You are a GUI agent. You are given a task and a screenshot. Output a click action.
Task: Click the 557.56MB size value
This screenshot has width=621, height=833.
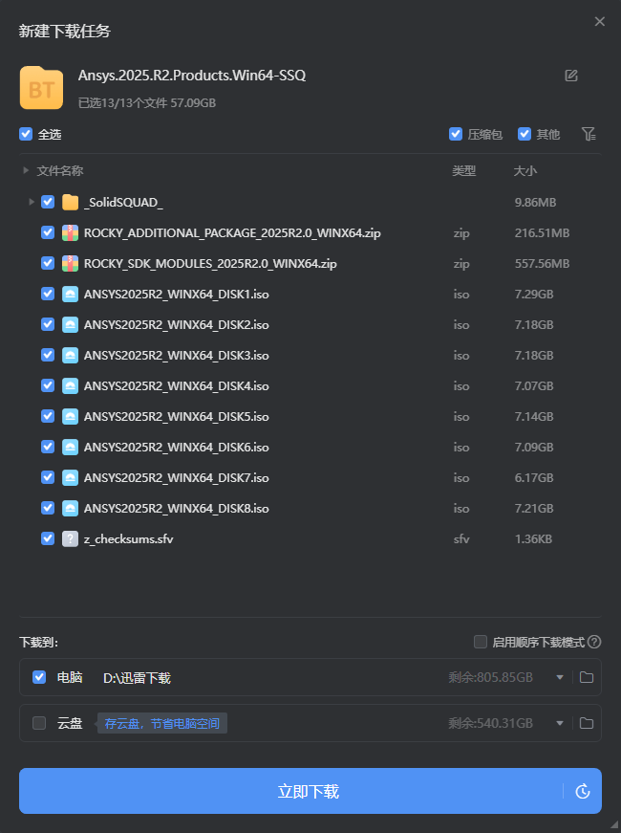(542, 264)
